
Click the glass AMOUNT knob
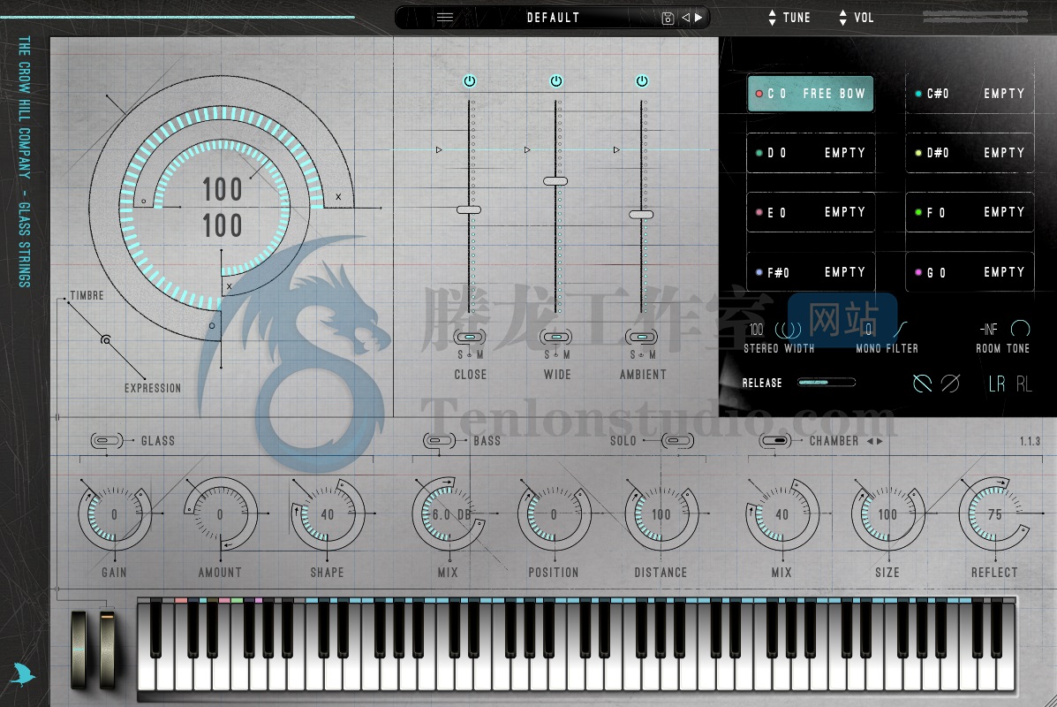(220, 514)
